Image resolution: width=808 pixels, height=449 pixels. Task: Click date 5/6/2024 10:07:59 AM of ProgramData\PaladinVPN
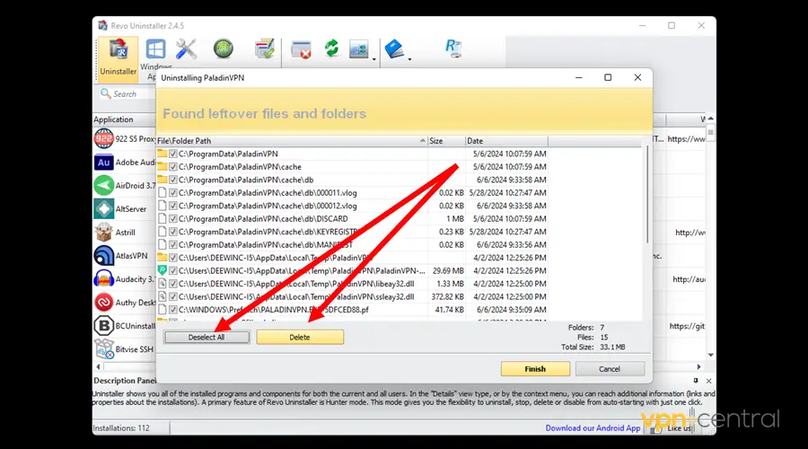click(509, 154)
